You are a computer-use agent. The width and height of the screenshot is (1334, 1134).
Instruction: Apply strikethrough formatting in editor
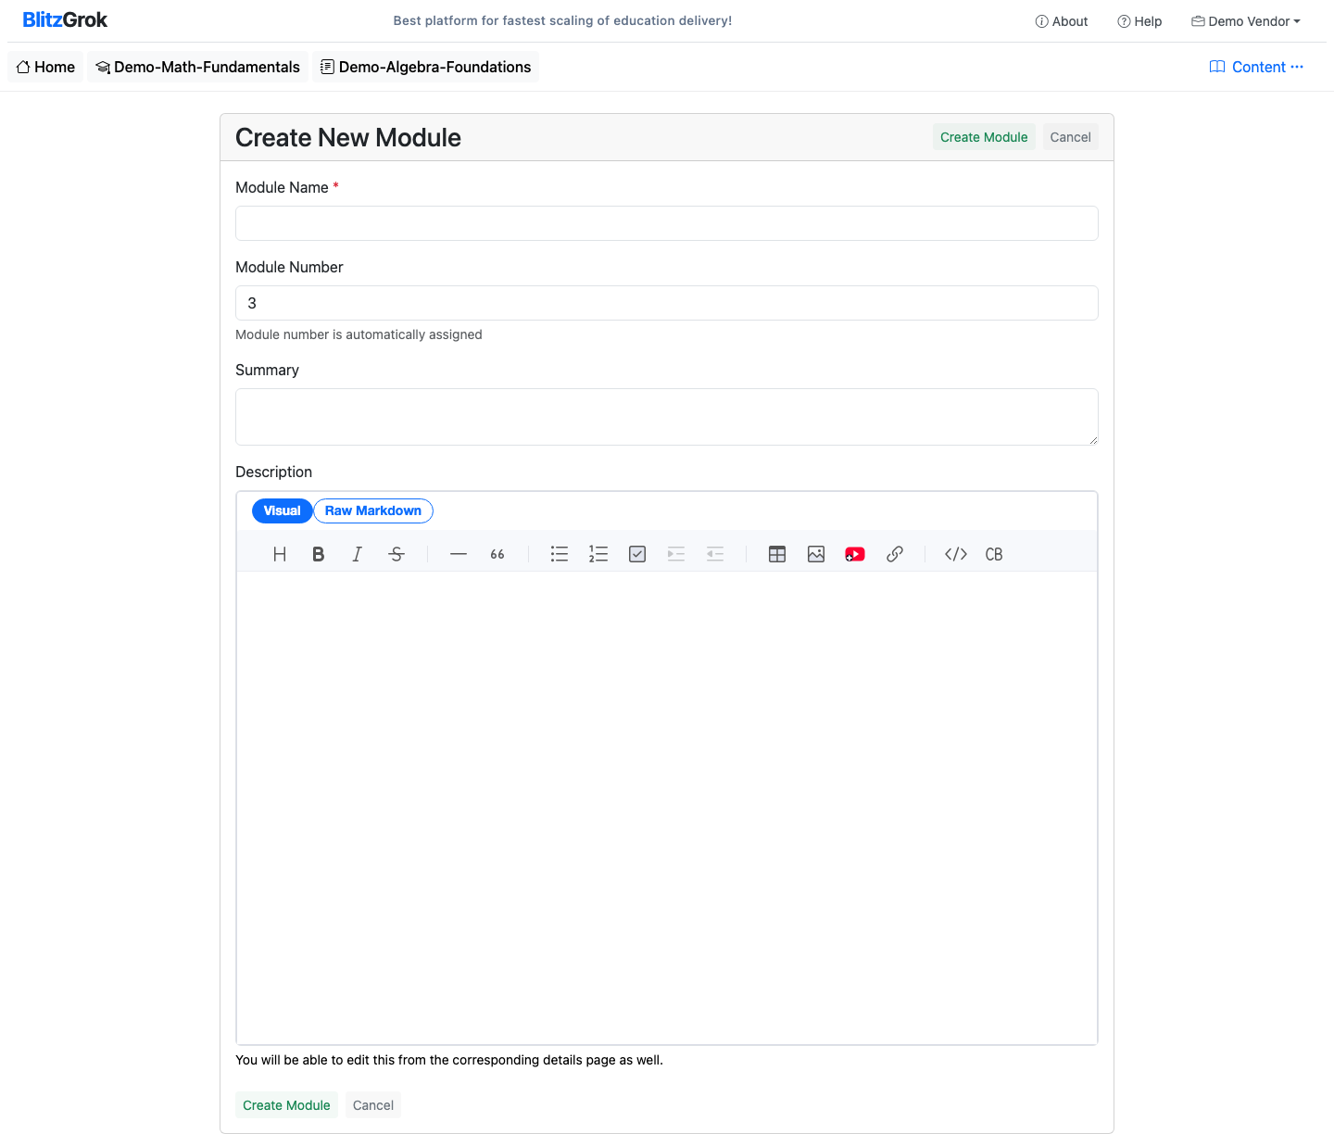pyautogui.click(x=396, y=554)
